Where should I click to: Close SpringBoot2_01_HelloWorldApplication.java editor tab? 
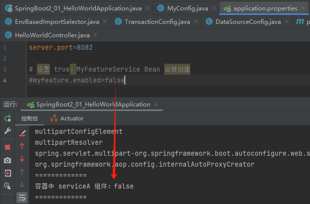coord(147,8)
